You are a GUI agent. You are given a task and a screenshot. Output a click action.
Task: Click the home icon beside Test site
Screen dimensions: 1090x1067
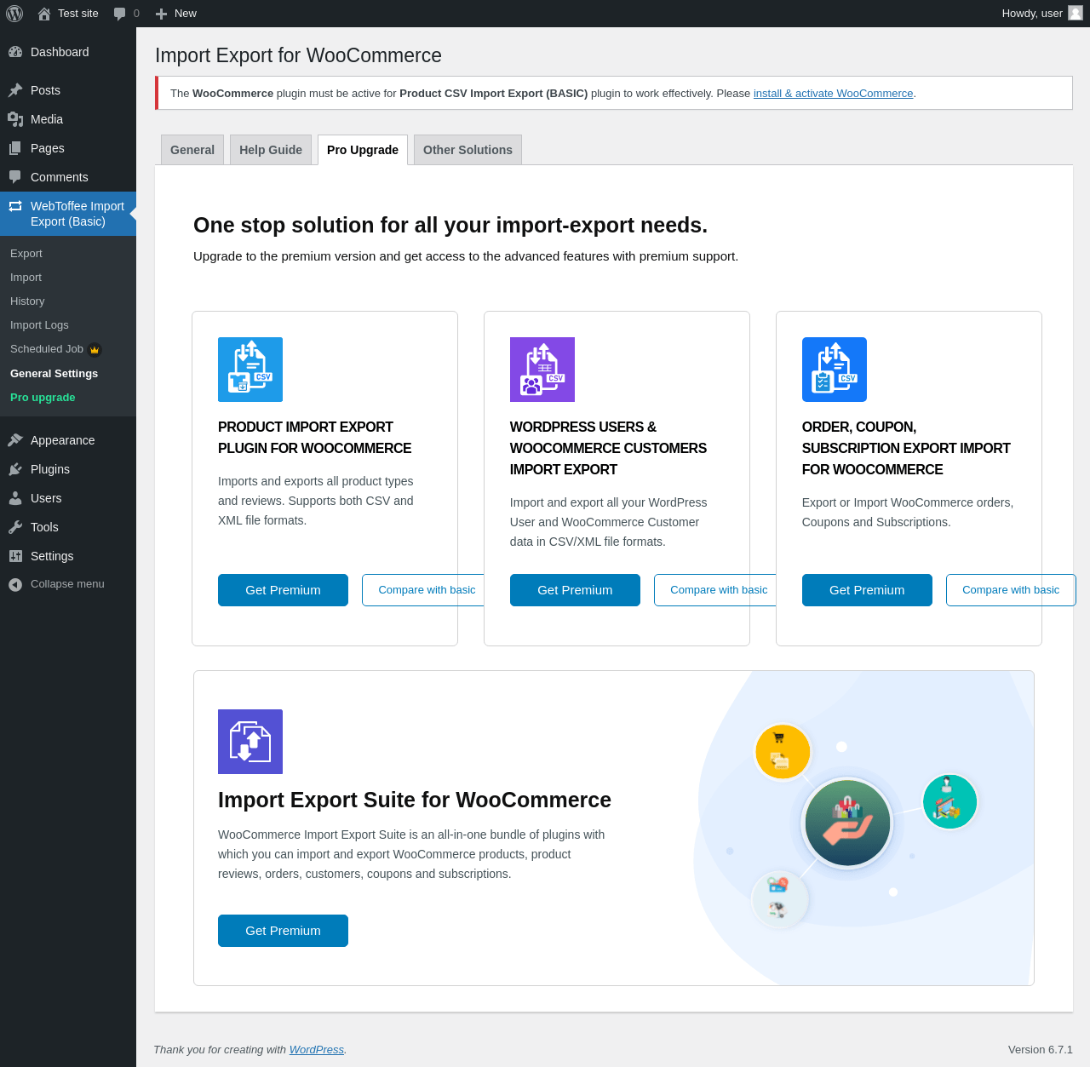tap(44, 14)
